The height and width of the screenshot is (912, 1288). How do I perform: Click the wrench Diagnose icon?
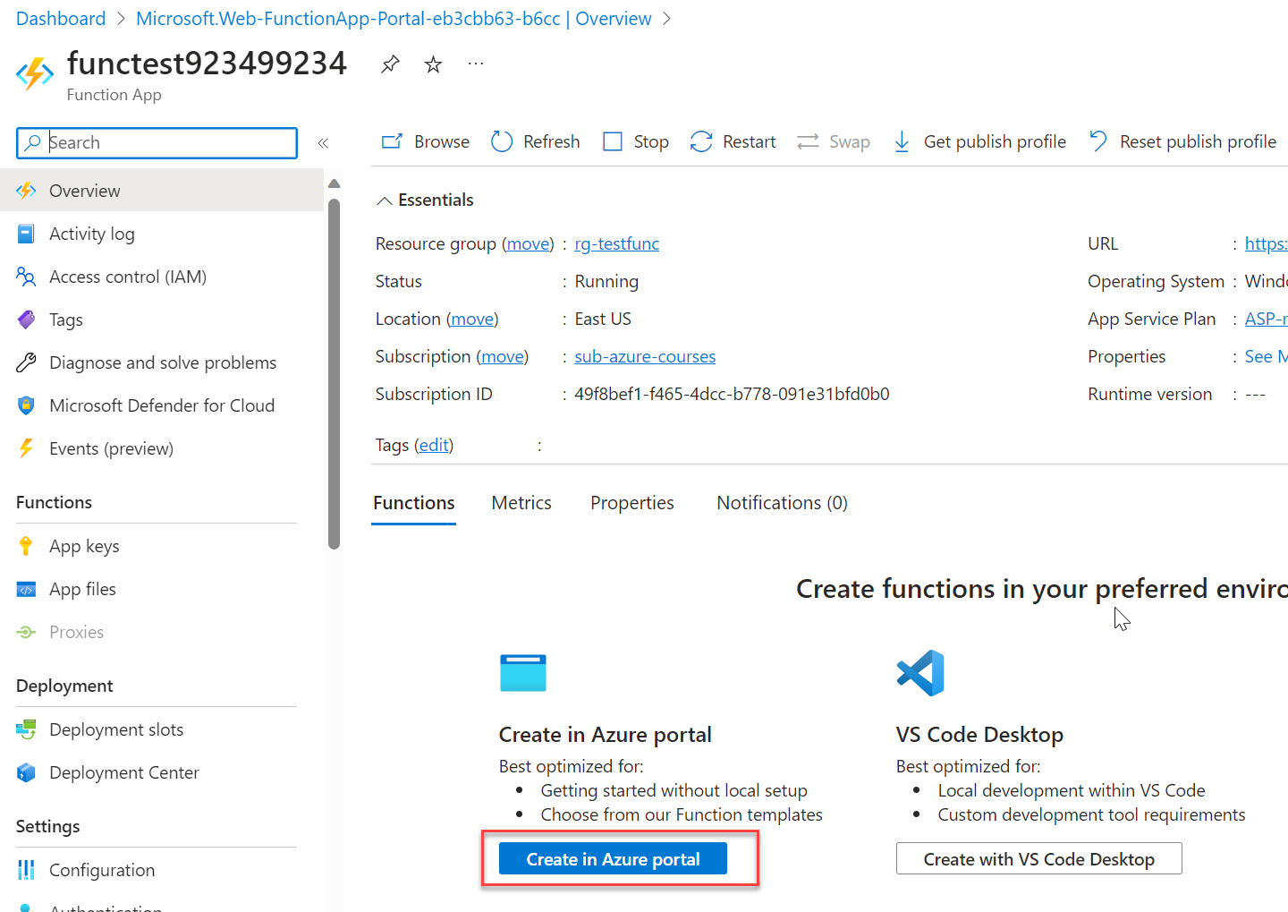(26, 362)
